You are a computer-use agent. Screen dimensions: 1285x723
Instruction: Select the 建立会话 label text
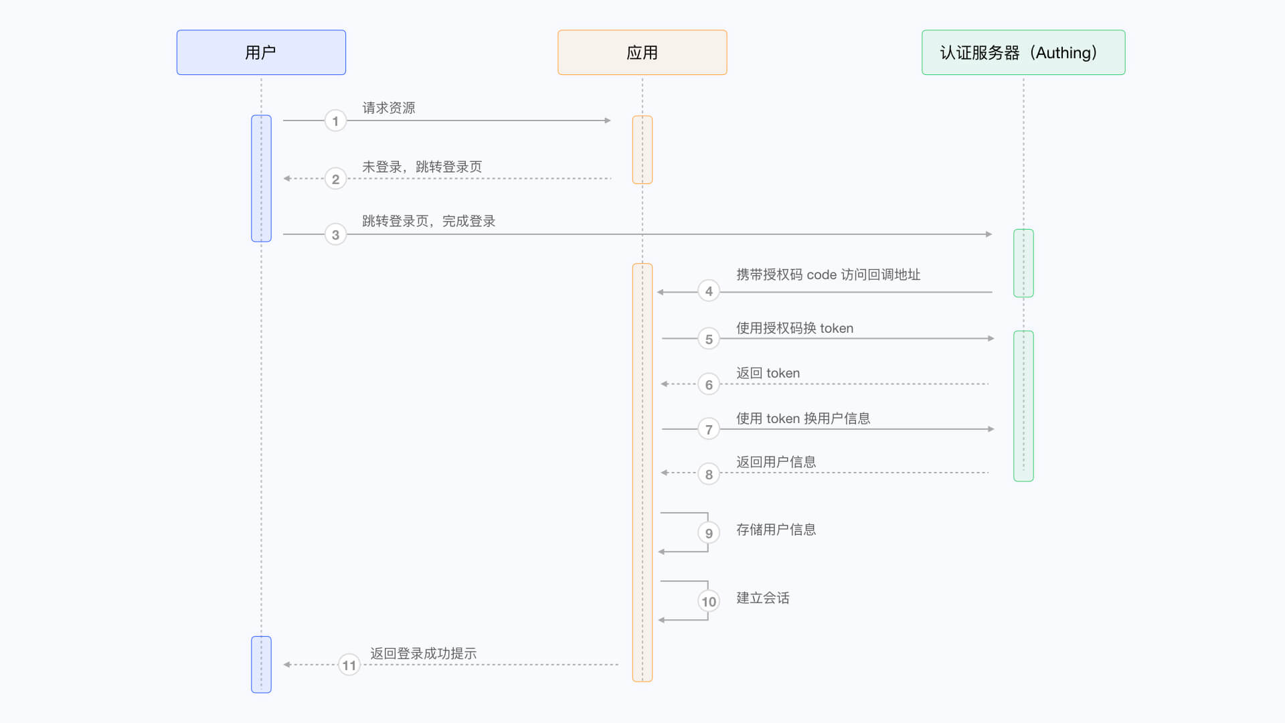(x=762, y=598)
